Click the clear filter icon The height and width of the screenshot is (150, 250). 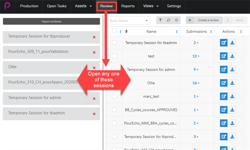pyautogui.click(x=177, y=20)
